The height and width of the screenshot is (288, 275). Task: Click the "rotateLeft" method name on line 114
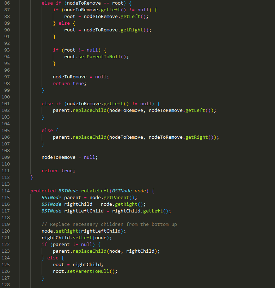coord(95,191)
